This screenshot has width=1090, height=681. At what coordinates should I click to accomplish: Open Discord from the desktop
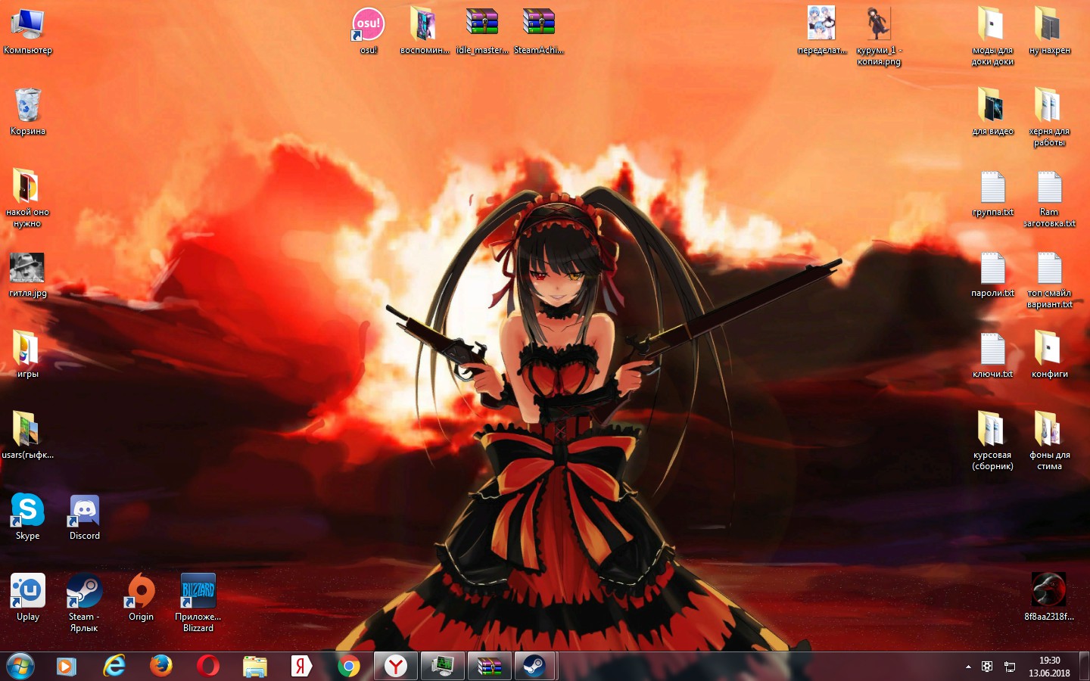83,510
